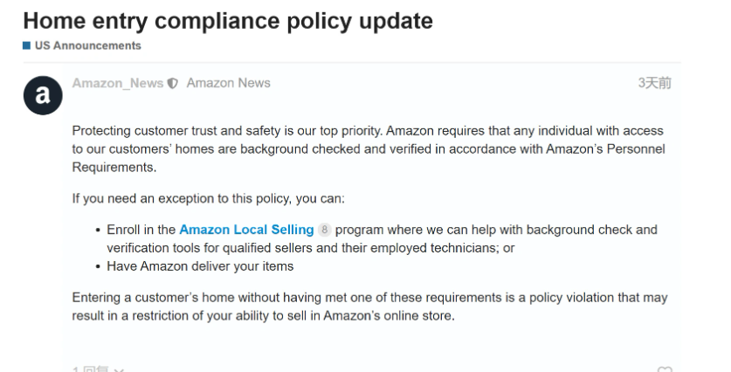
Task: Open the Amazon_News user profile link
Action: (118, 83)
